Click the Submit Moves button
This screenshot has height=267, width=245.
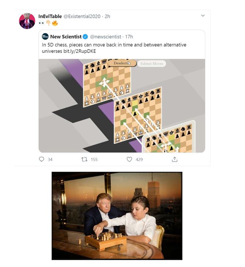point(152,64)
